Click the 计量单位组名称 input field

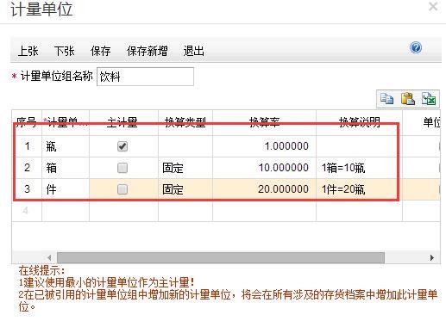(x=145, y=77)
